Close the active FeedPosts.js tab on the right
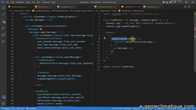 140,7
